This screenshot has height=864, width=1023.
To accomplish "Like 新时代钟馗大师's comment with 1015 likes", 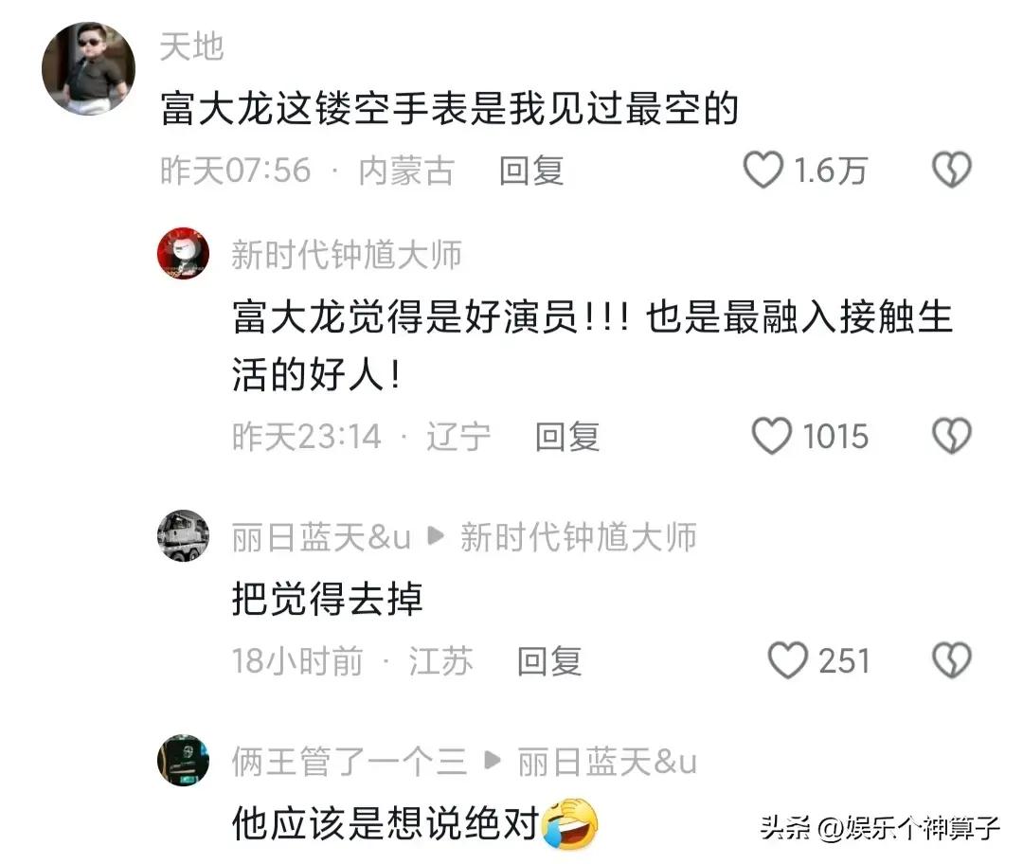I will pos(771,436).
